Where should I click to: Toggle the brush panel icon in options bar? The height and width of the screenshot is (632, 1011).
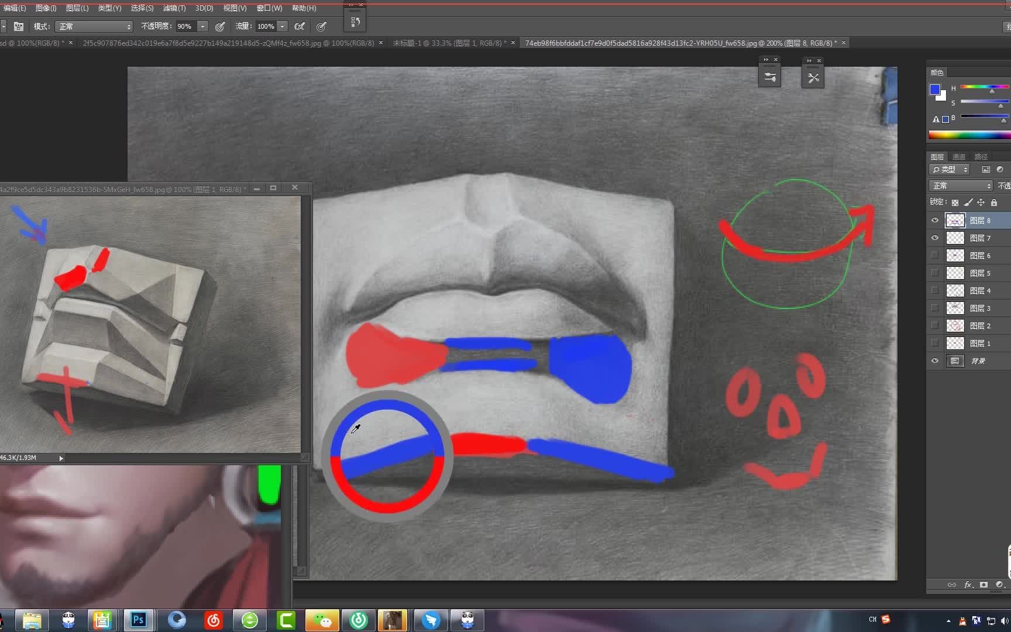[x=19, y=26]
